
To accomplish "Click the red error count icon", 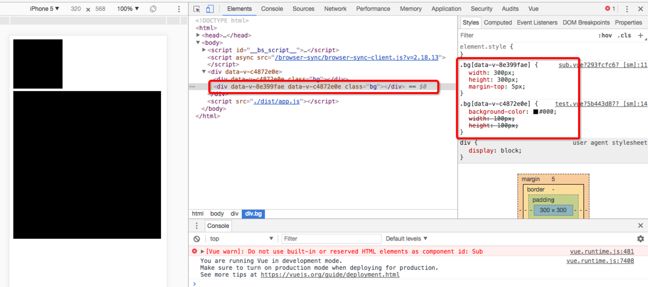I will pos(607,9).
